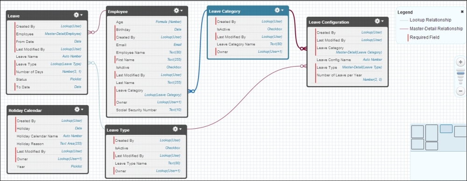
Task: Expand dropdown arrow beside Leave Type gear
Action: coord(180,129)
